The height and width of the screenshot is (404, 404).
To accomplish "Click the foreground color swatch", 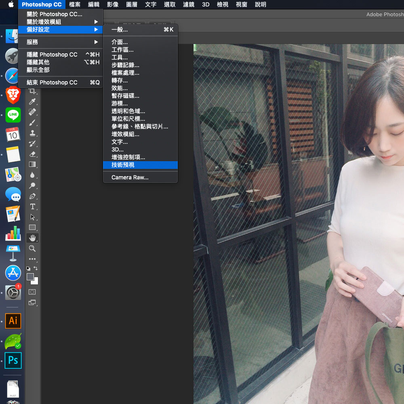I will pyautogui.click(x=30, y=277).
